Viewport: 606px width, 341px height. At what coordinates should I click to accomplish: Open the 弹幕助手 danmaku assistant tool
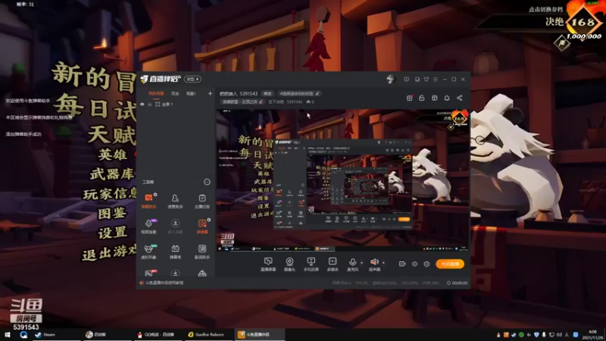coord(148,201)
